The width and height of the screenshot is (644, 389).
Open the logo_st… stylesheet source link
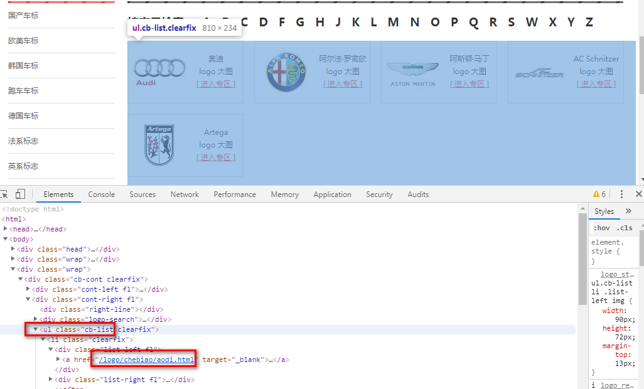pos(617,274)
